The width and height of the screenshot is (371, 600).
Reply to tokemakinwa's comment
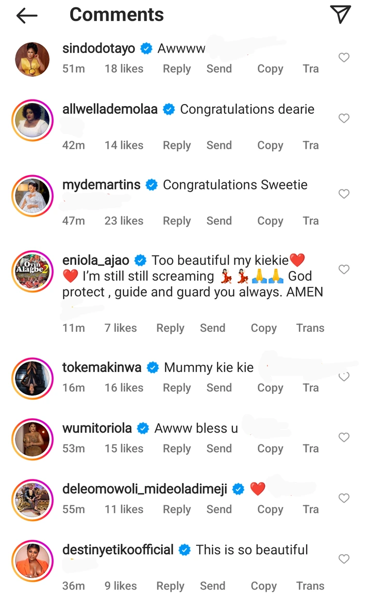click(177, 388)
